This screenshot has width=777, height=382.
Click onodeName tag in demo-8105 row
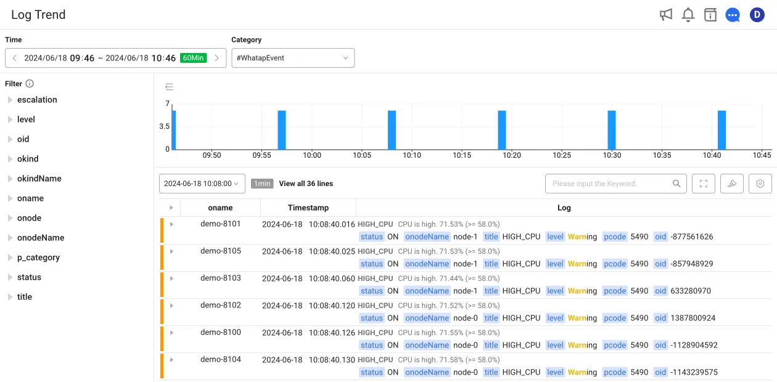427,264
